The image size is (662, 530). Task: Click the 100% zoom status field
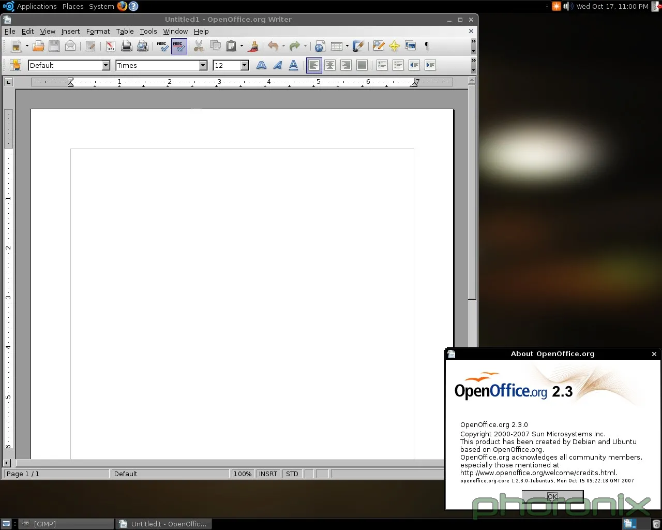tap(242, 474)
